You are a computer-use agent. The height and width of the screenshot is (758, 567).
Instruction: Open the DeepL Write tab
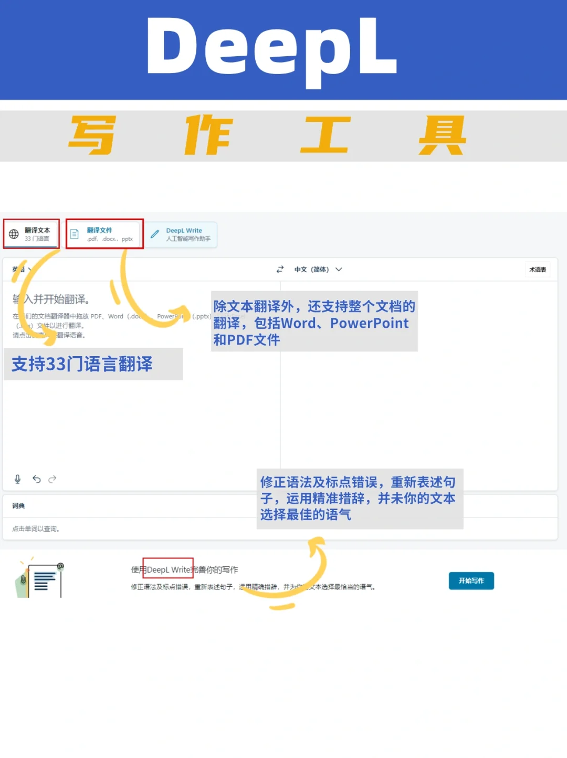click(x=181, y=234)
